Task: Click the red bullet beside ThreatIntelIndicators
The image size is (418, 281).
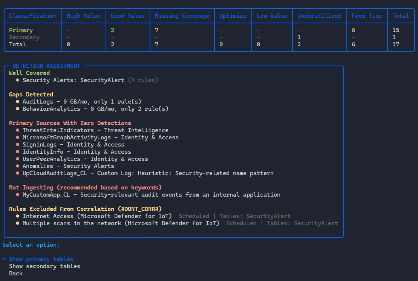Action: click(x=17, y=130)
